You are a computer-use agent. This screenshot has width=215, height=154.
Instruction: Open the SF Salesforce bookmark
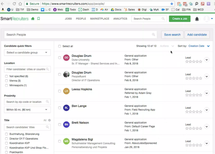[165, 10]
